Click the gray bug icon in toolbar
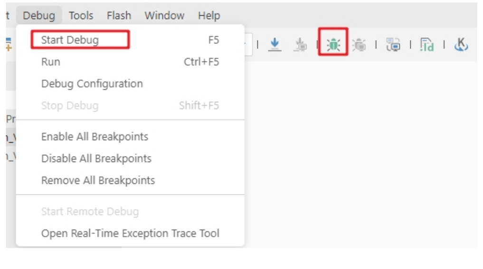The image size is (483, 269). pyautogui.click(x=359, y=45)
